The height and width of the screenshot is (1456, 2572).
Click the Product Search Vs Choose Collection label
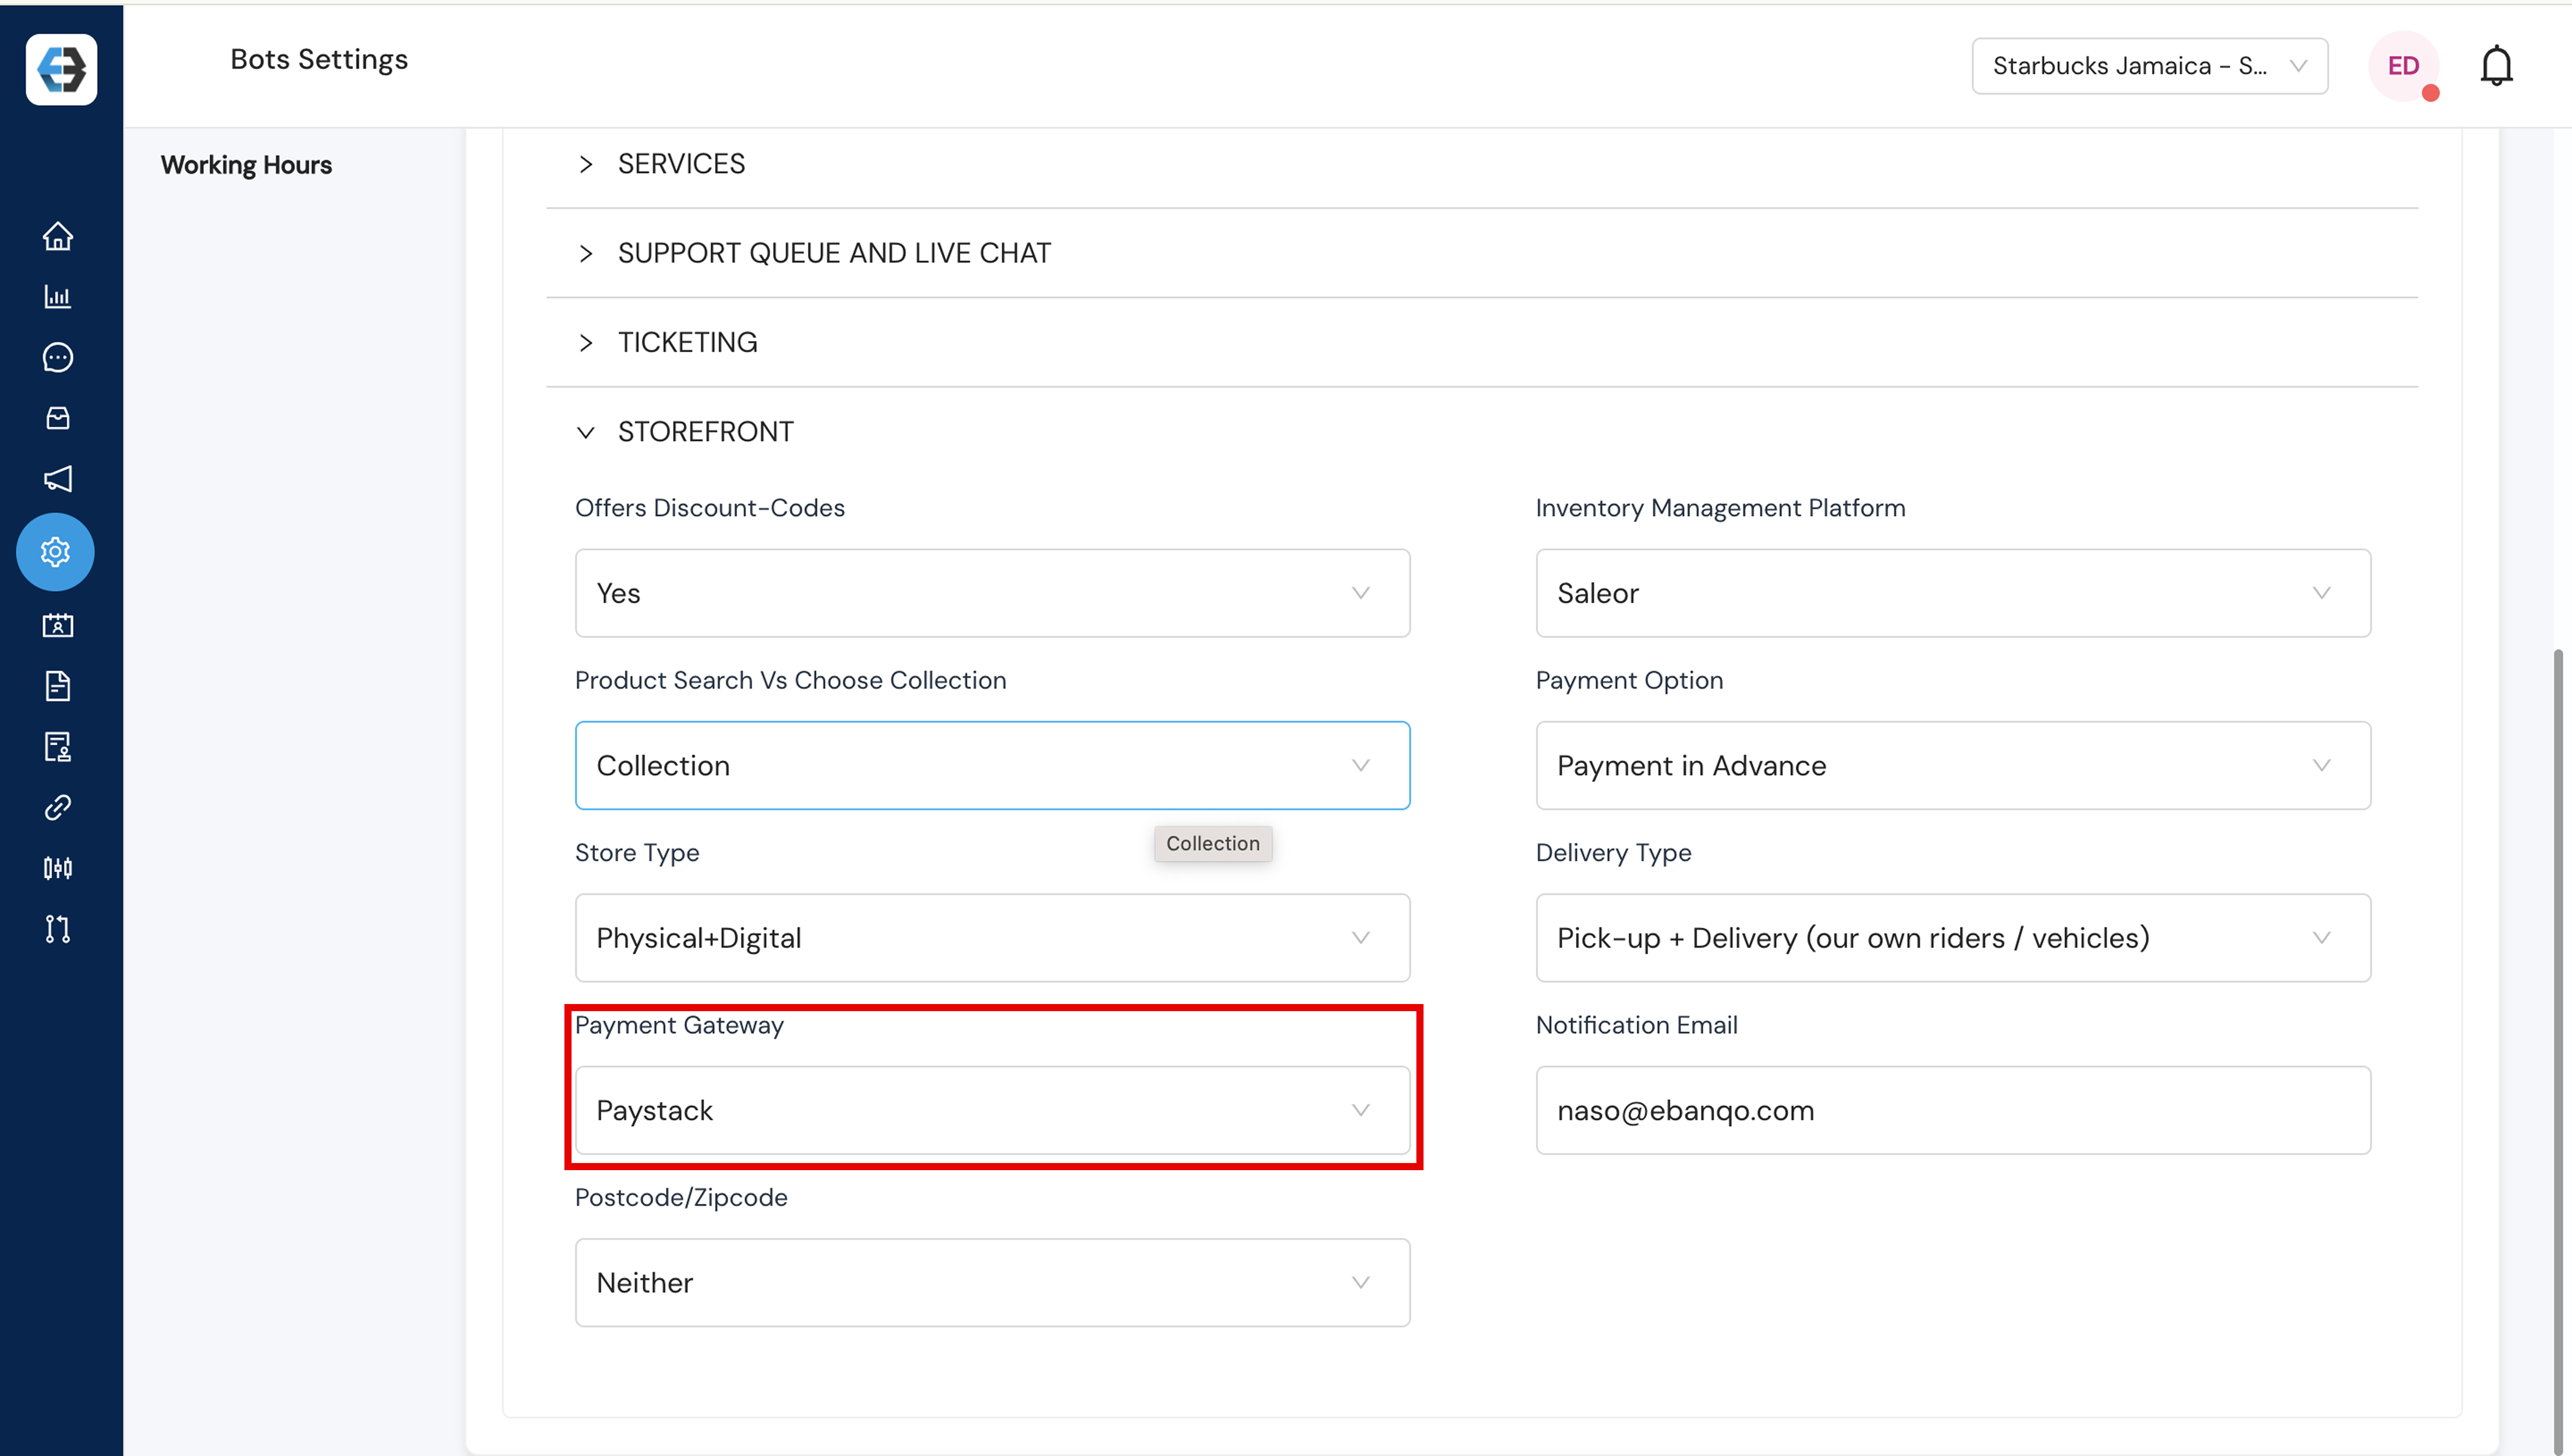[791, 680]
